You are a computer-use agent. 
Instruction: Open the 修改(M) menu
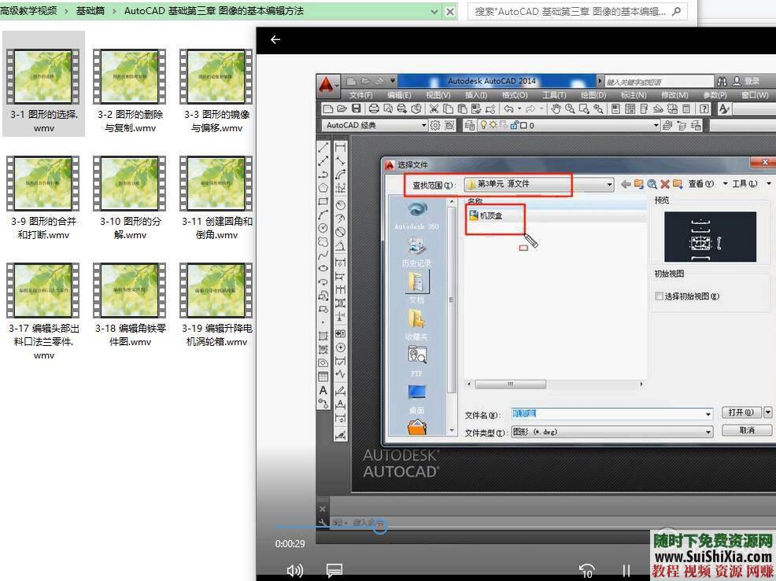[x=675, y=94]
